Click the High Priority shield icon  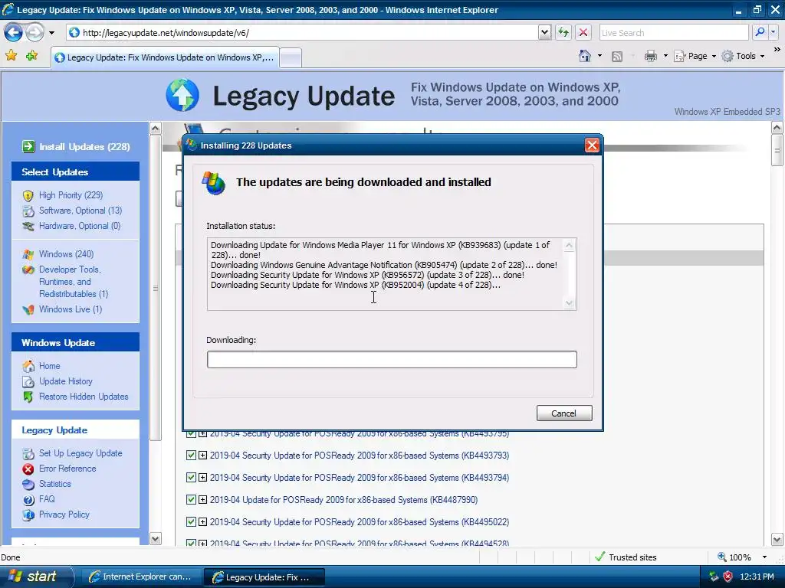[x=28, y=195]
